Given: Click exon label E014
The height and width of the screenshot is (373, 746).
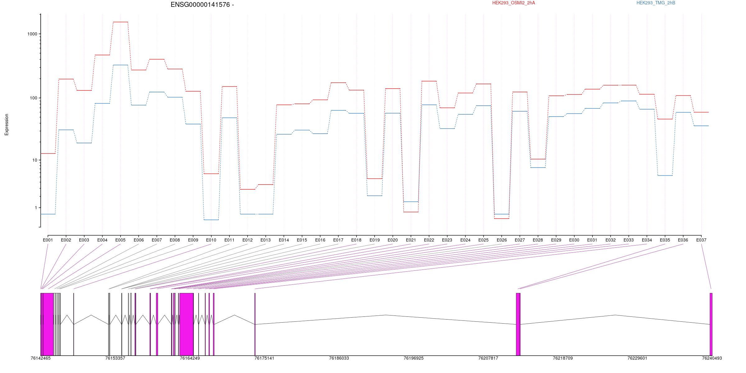Looking at the screenshot, I should tap(284, 240).
